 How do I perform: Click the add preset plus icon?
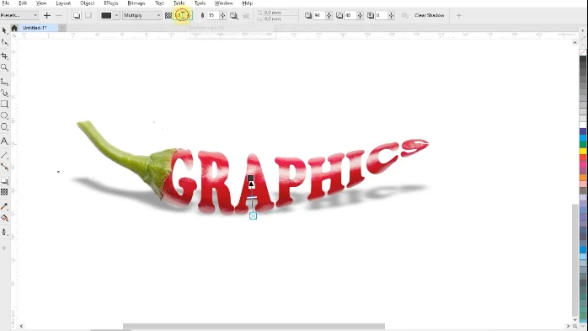coord(47,15)
